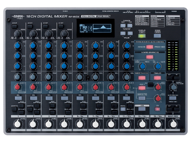Image resolution: width=191 pixels, height=143 pixels.
Task: Toggle the 16 Band Graphic EQ button
Action: tap(150, 57)
